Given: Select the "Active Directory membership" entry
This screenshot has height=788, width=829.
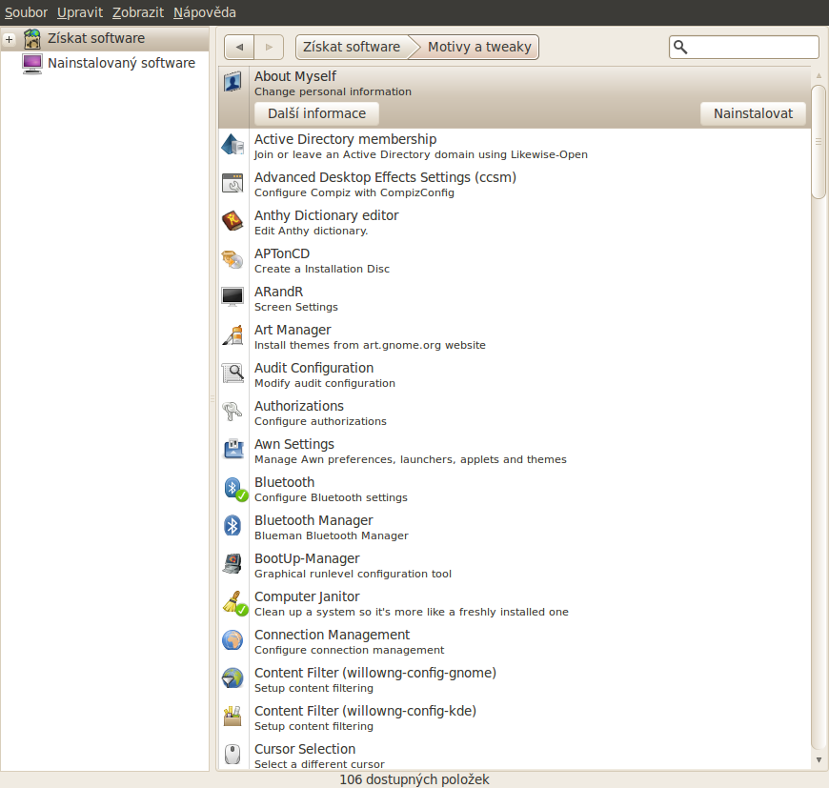Looking at the screenshot, I should tap(515, 147).
